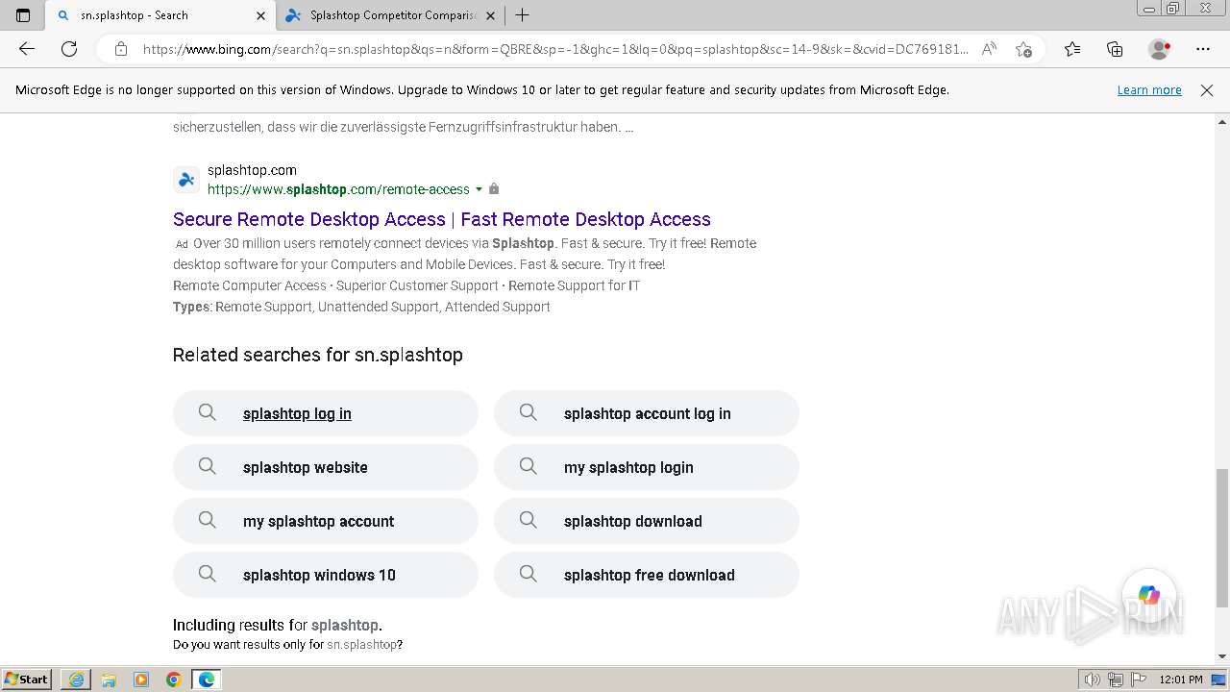Open Windows Media Player from taskbar
Image resolution: width=1230 pixels, height=692 pixels.
[141, 680]
